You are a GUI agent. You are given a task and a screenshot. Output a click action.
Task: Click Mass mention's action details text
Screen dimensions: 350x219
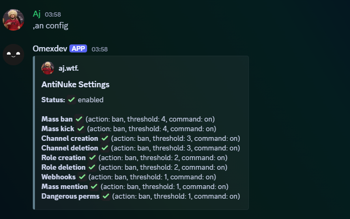click(165, 186)
